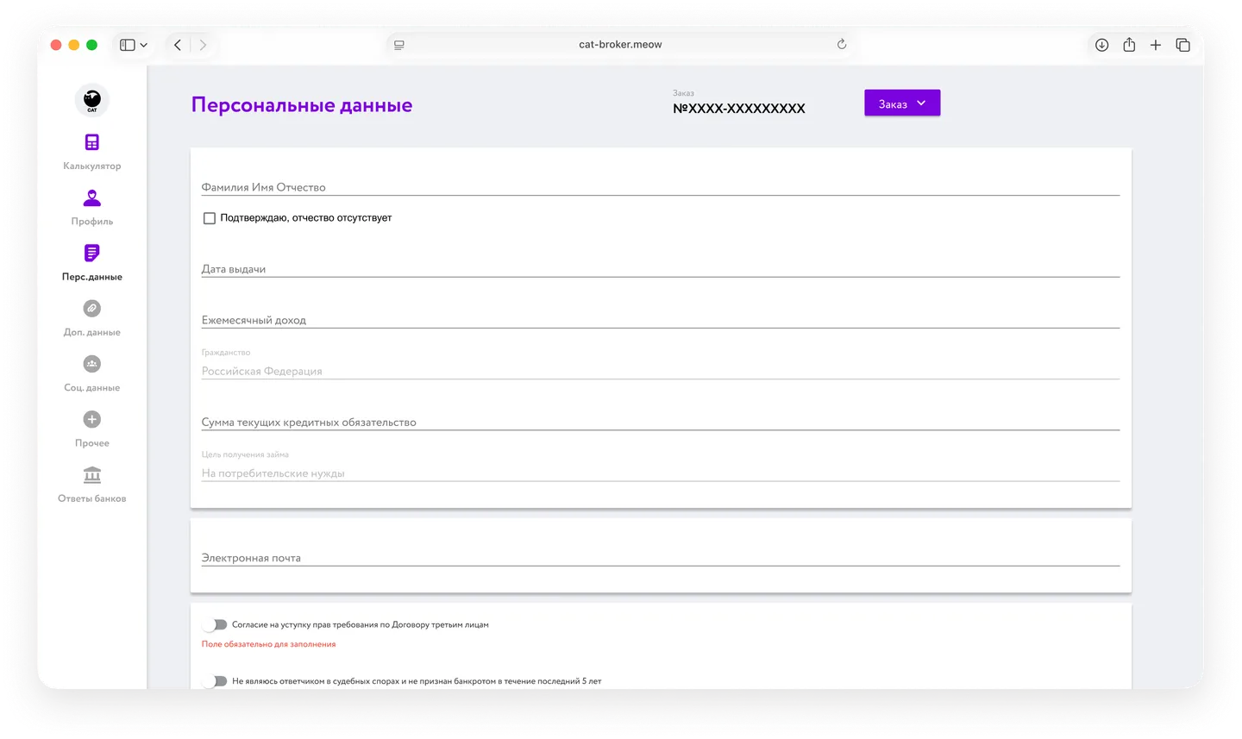Open the Гражданство dropdown field
This screenshot has width=1242, height=739.
coord(660,371)
